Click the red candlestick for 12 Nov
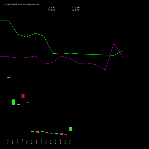This screenshot has width=149, height=149. 23,96
